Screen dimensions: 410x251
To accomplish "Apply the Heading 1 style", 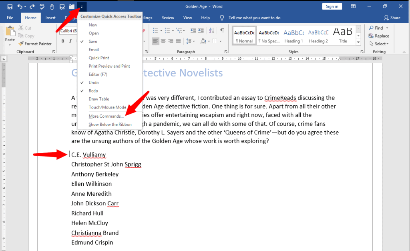I will [x=293, y=36].
